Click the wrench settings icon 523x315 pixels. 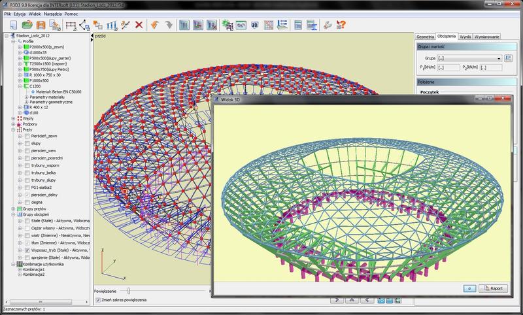pos(327,25)
